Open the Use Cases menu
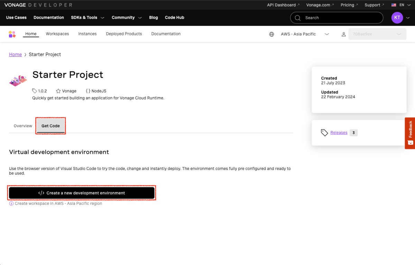 (16, 18)
